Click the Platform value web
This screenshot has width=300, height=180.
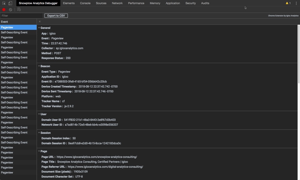point(58,96)
